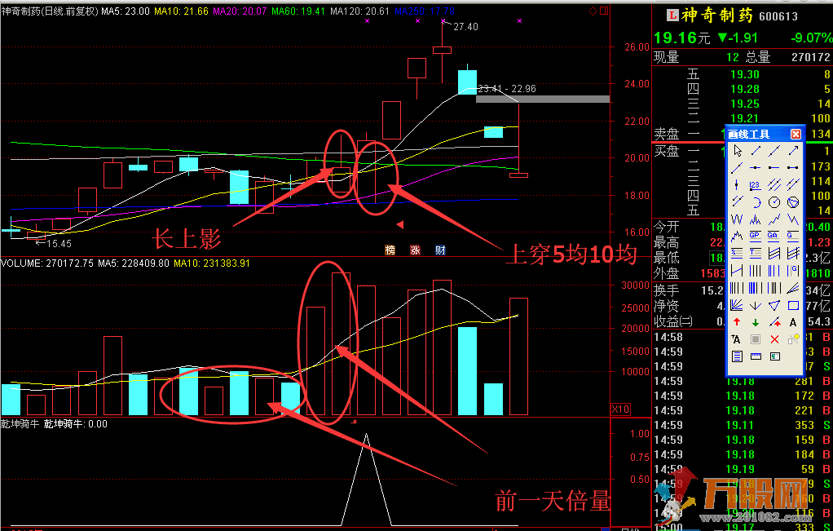Image resolution: width=833 pixels, height=531 pixels.
Task: Select the blue triangle drawing tool
Action: pos(774,305)
